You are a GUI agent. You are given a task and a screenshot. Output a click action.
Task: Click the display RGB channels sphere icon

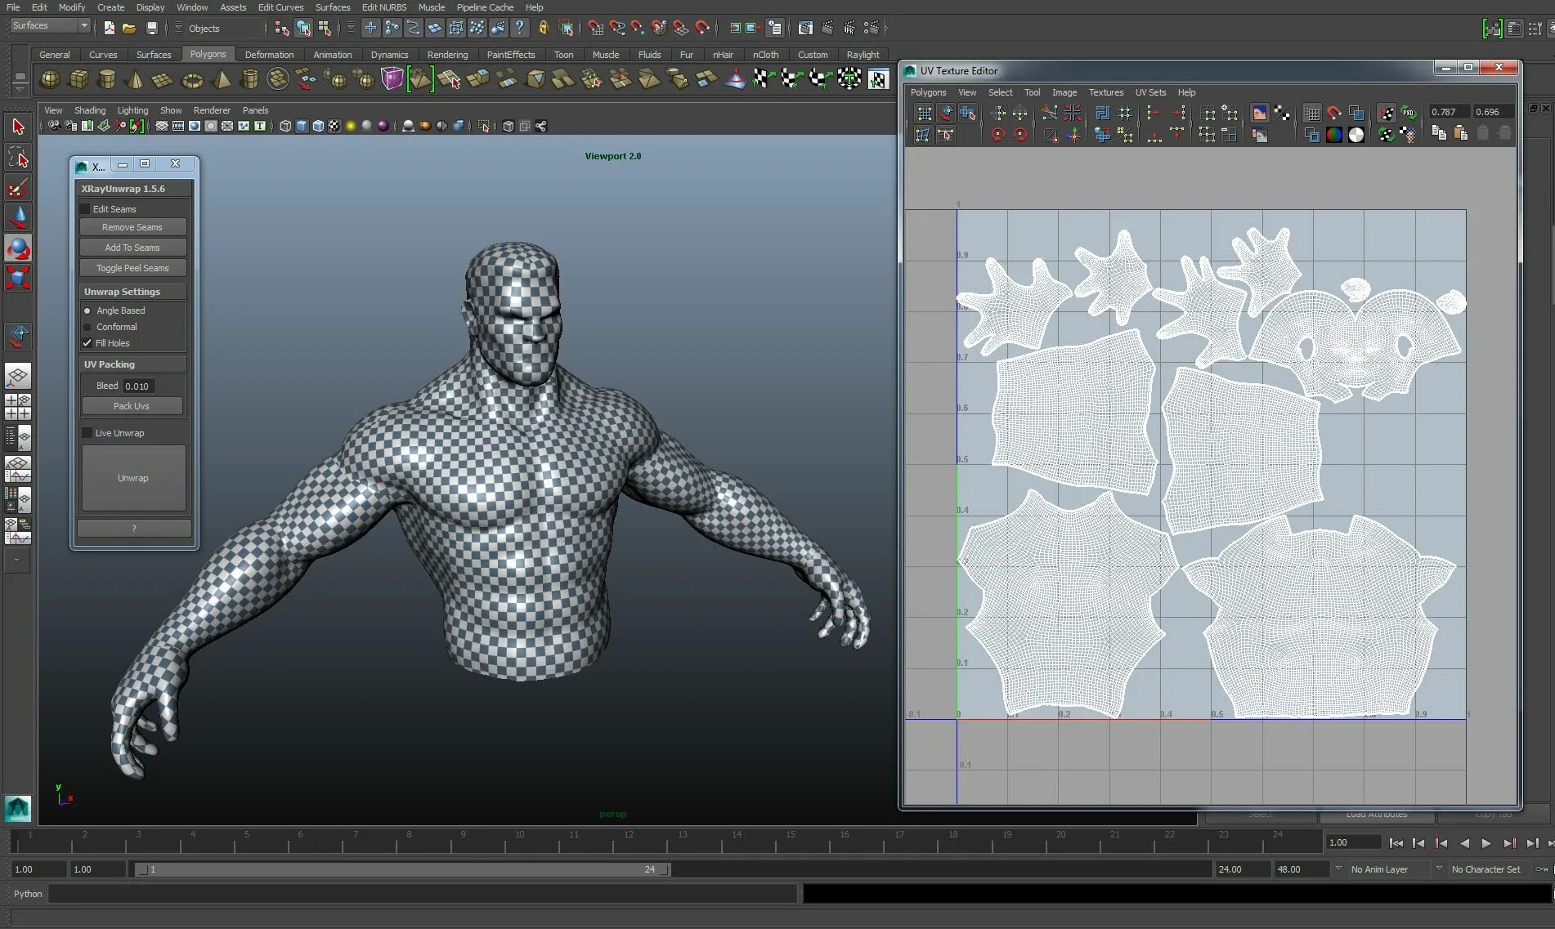1334,135
